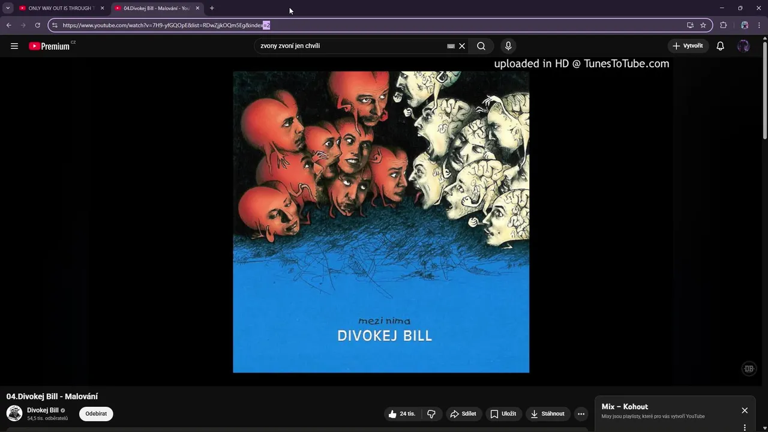Image resolution: width=768 pixels, height=432 pixels.
Task: Switch to ONLY WAY OUT IS THROUGH tab
Action: [x=61, y=8]
